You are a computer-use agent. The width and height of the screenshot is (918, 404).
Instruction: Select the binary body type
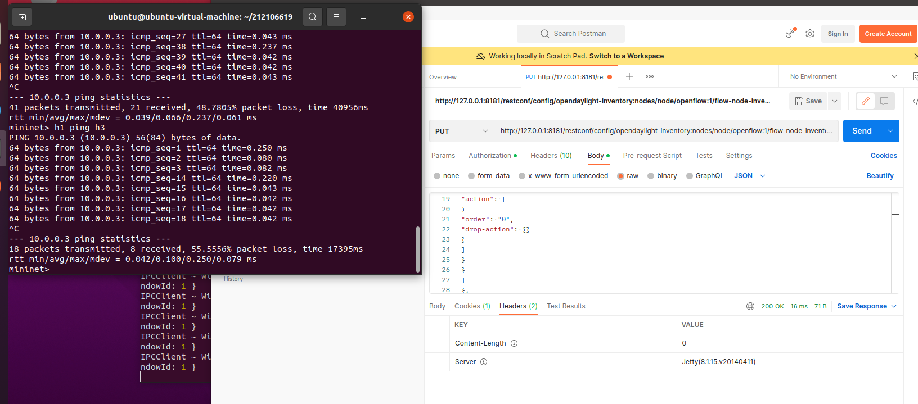651,176
